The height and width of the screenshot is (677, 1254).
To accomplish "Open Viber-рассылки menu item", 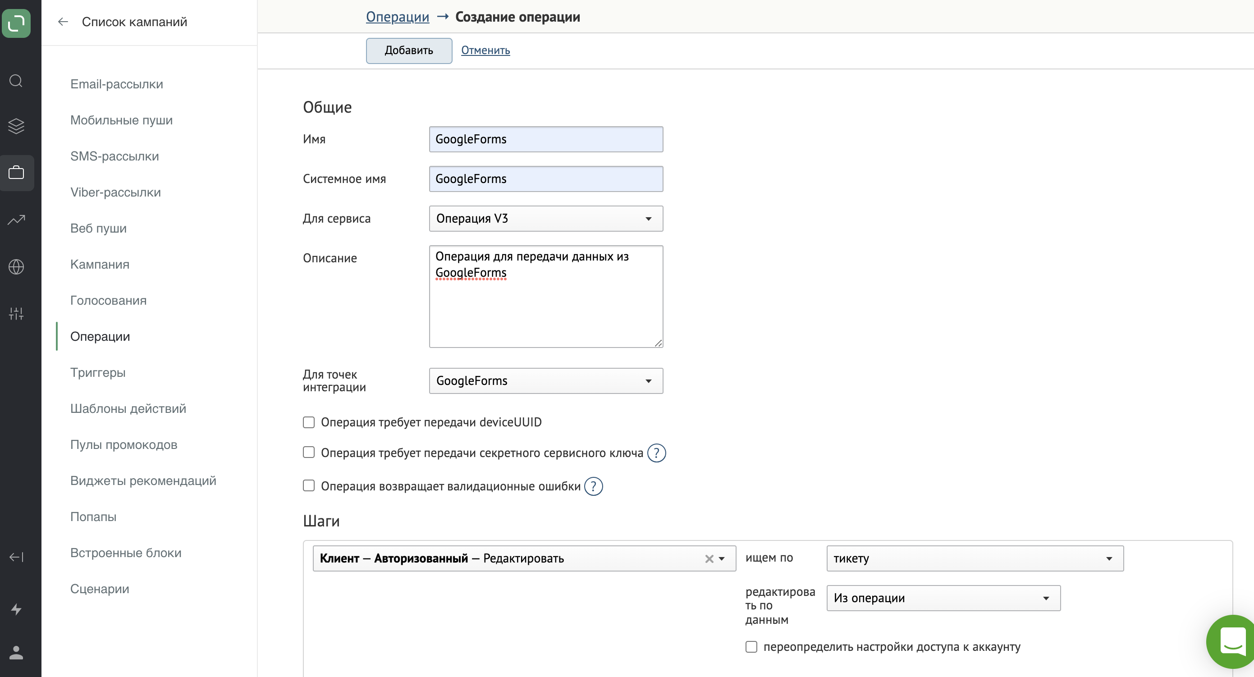I will pos(115,192).
